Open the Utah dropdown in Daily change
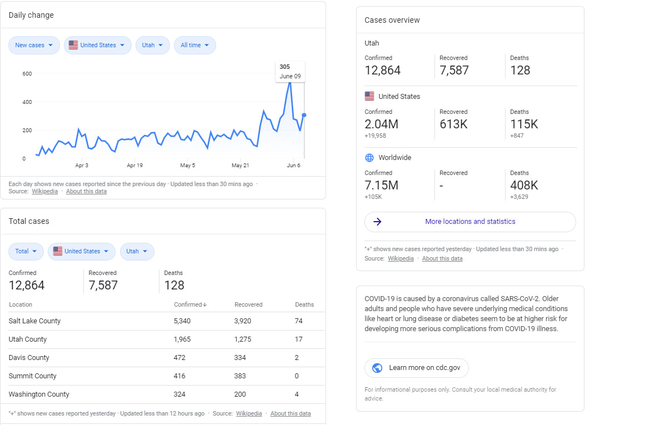The height and width of the screenshot is (425, 660). tap(152, 45)
